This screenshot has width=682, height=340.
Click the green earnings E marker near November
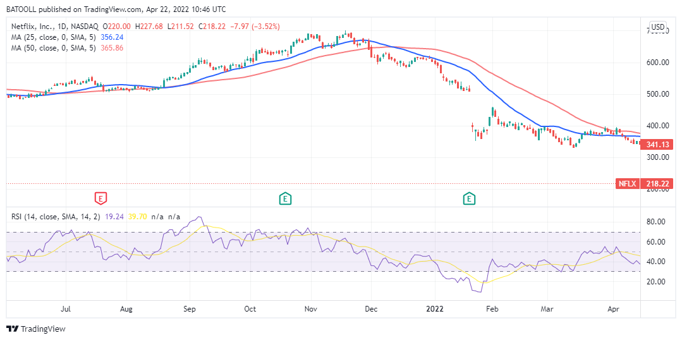coord(285,198)
